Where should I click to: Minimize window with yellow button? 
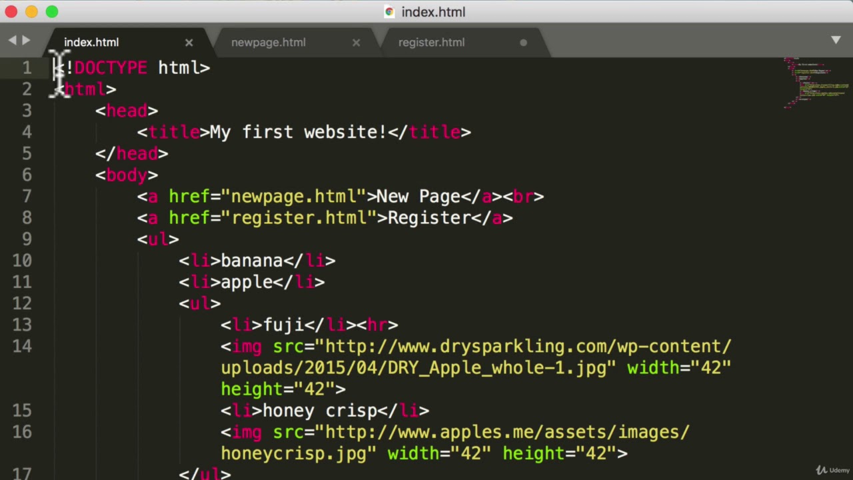(31, 11)
